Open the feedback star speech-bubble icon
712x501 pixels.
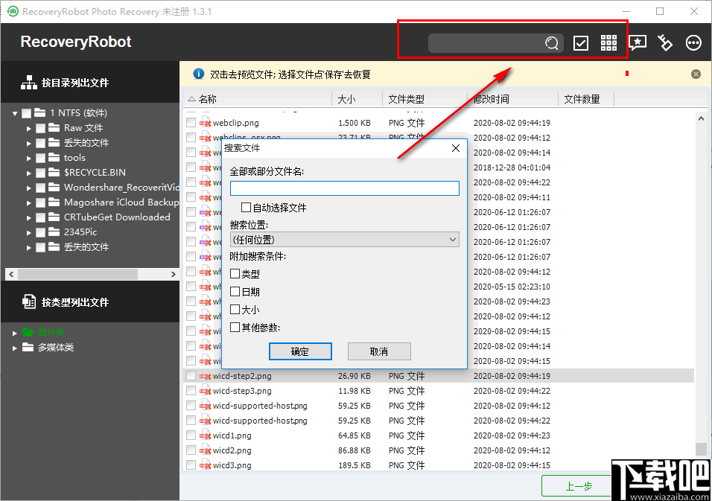pos(638,43)
